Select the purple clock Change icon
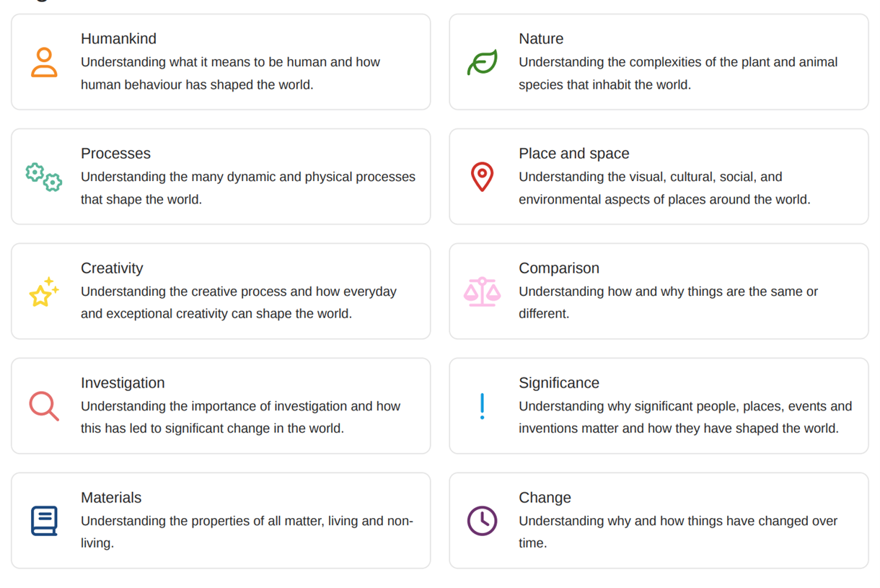Image resolution: width=880 pixels, height=588 pixels. pos(482,521)
